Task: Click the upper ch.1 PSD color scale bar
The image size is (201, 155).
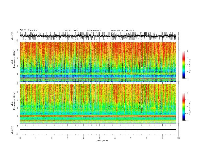Action: tap(184, 65)
